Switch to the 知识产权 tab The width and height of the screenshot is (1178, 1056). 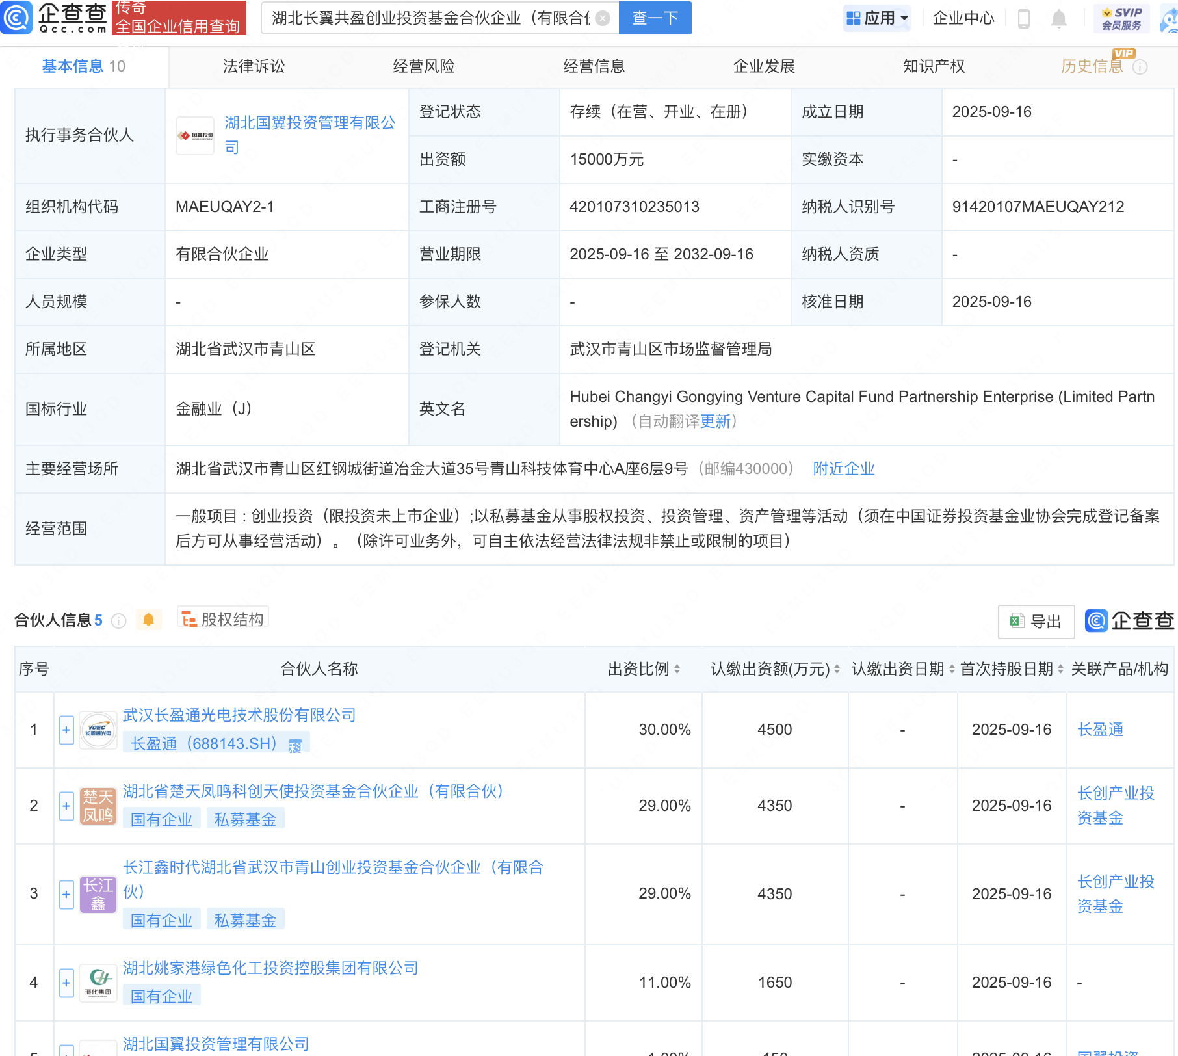pos(934,66)
